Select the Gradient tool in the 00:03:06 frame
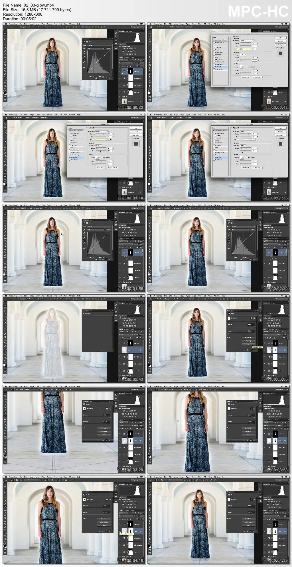Viewport: 292px width, 567px height. tap(150, 337)
